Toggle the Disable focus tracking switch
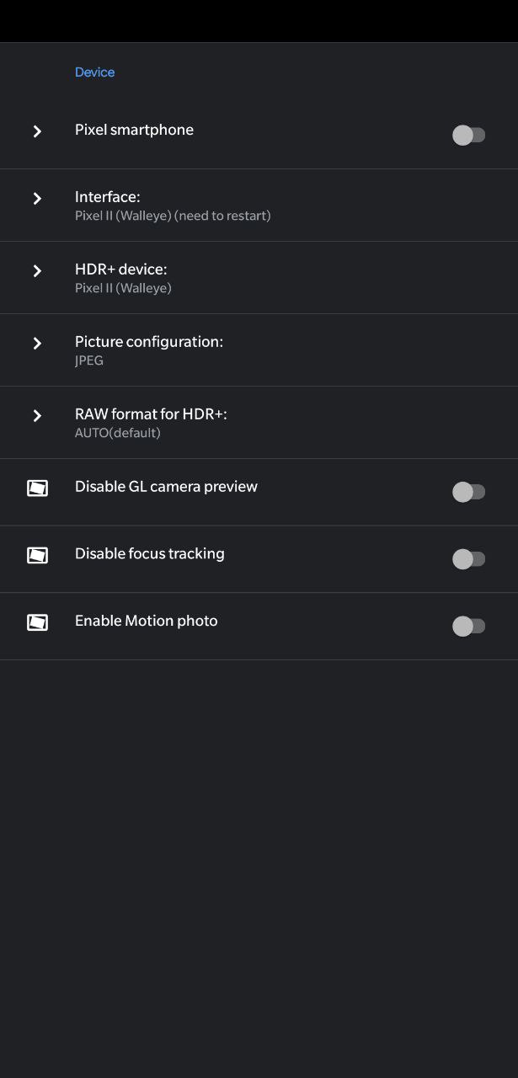This screenshot has width=518, height=1078. (x=469, y=558)
